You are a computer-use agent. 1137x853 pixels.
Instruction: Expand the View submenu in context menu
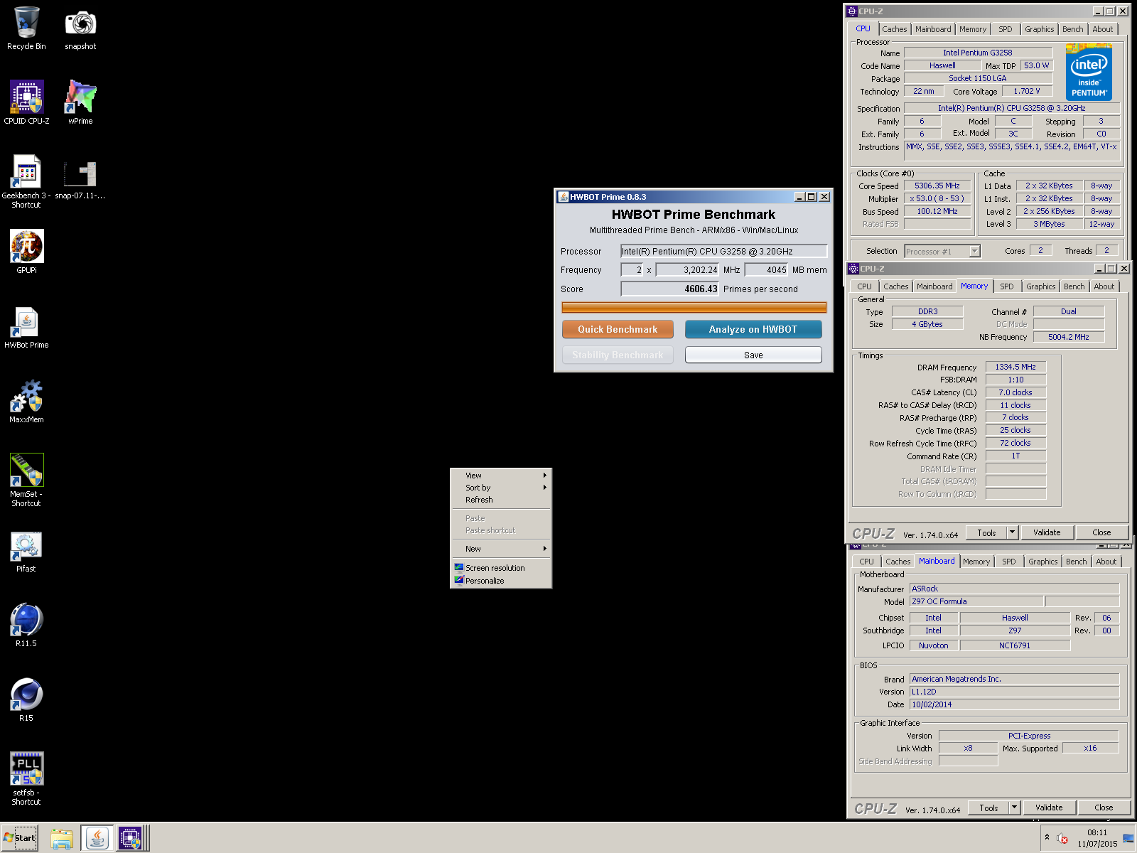tap(501, 476)
